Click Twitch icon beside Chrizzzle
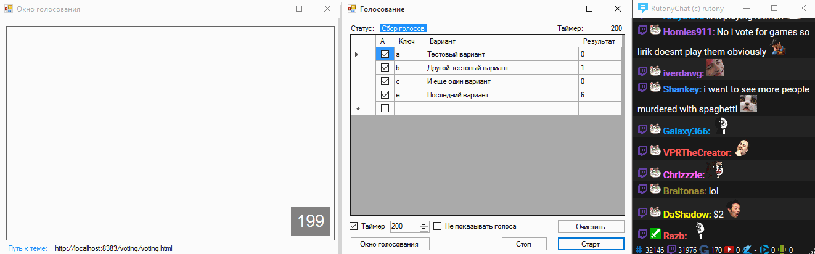Viewport: 815px width, 254px height. pyautogui.click(x=643, y=173)
